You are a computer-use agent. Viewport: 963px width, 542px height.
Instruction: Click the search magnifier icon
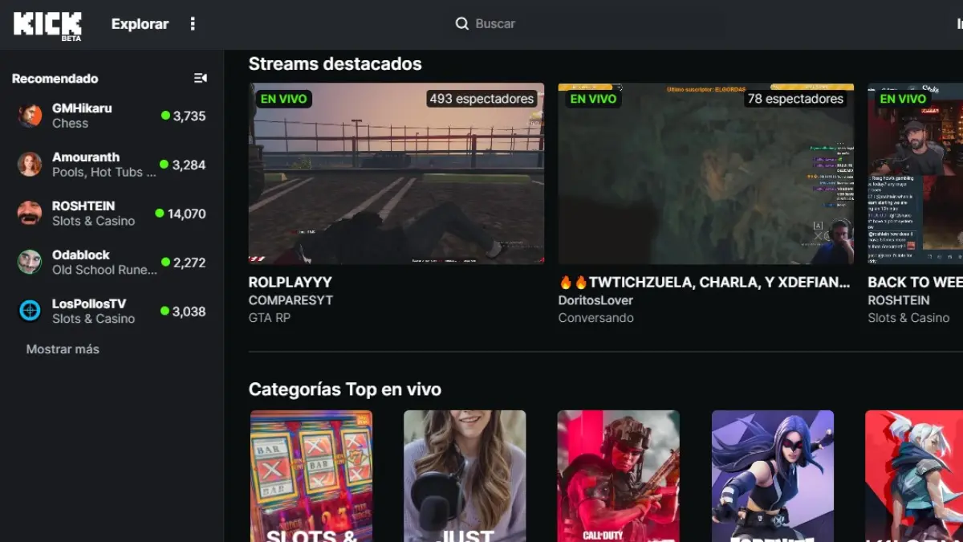pos(462,24)
